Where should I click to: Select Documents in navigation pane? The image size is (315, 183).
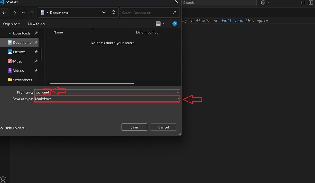pos(20,42)
